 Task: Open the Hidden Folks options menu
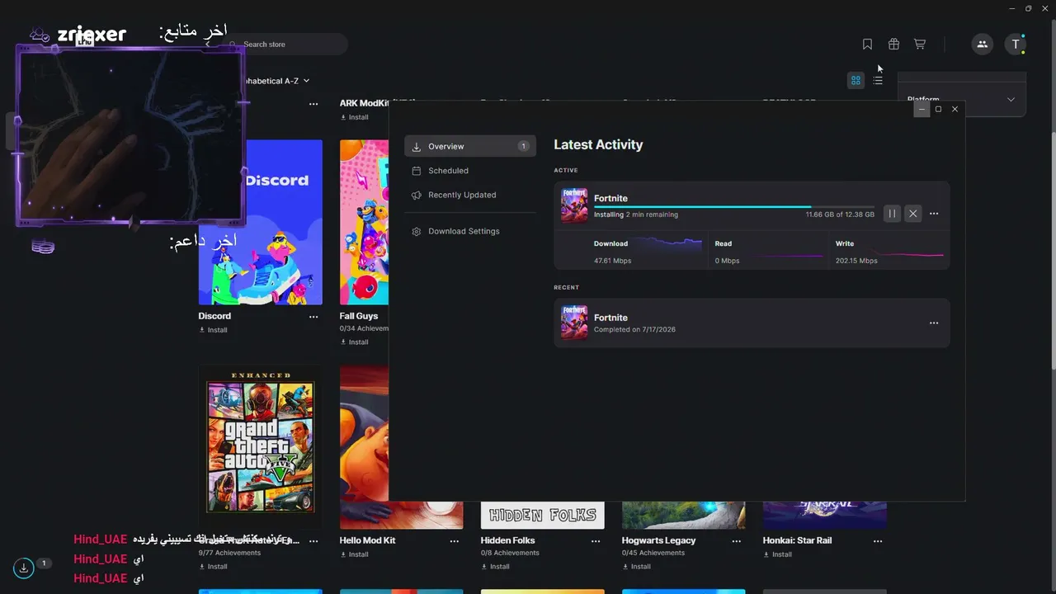click(x=596, y=541)
